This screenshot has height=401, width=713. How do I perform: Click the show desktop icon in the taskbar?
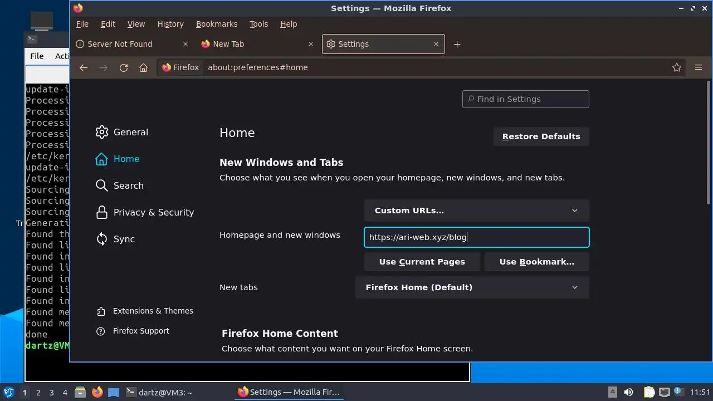point(114,392)
